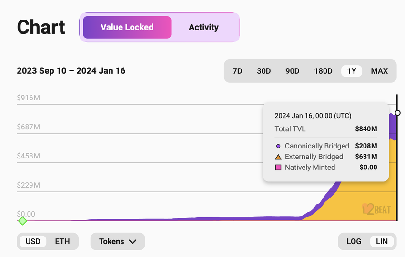This screenshot has height=257, width=405.
Task: Click the Tokens dropdown chevron arrow
Action: [x=132, y=242]
